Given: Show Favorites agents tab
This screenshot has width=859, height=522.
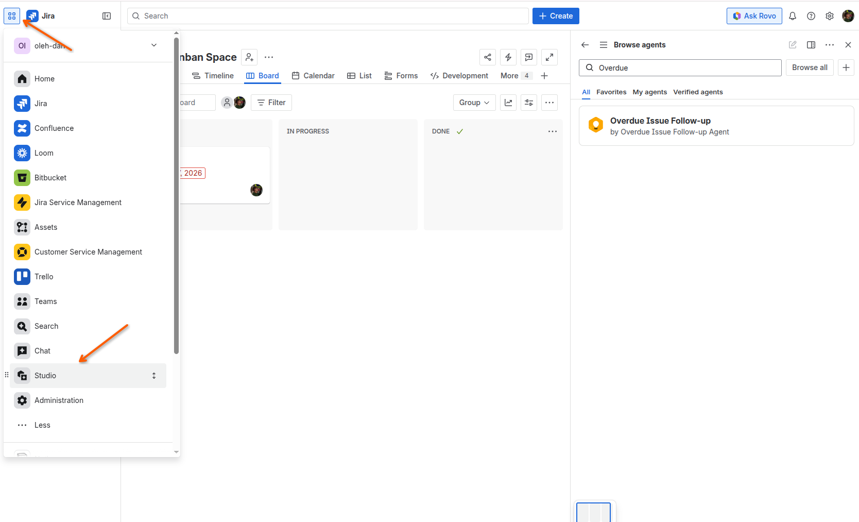Looking at the screenshot, I should coord(611,92).
